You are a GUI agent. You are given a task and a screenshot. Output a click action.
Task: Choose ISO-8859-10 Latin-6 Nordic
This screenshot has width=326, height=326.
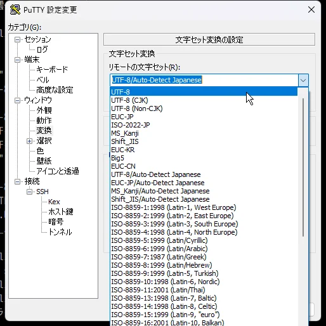tap(204, 282)
